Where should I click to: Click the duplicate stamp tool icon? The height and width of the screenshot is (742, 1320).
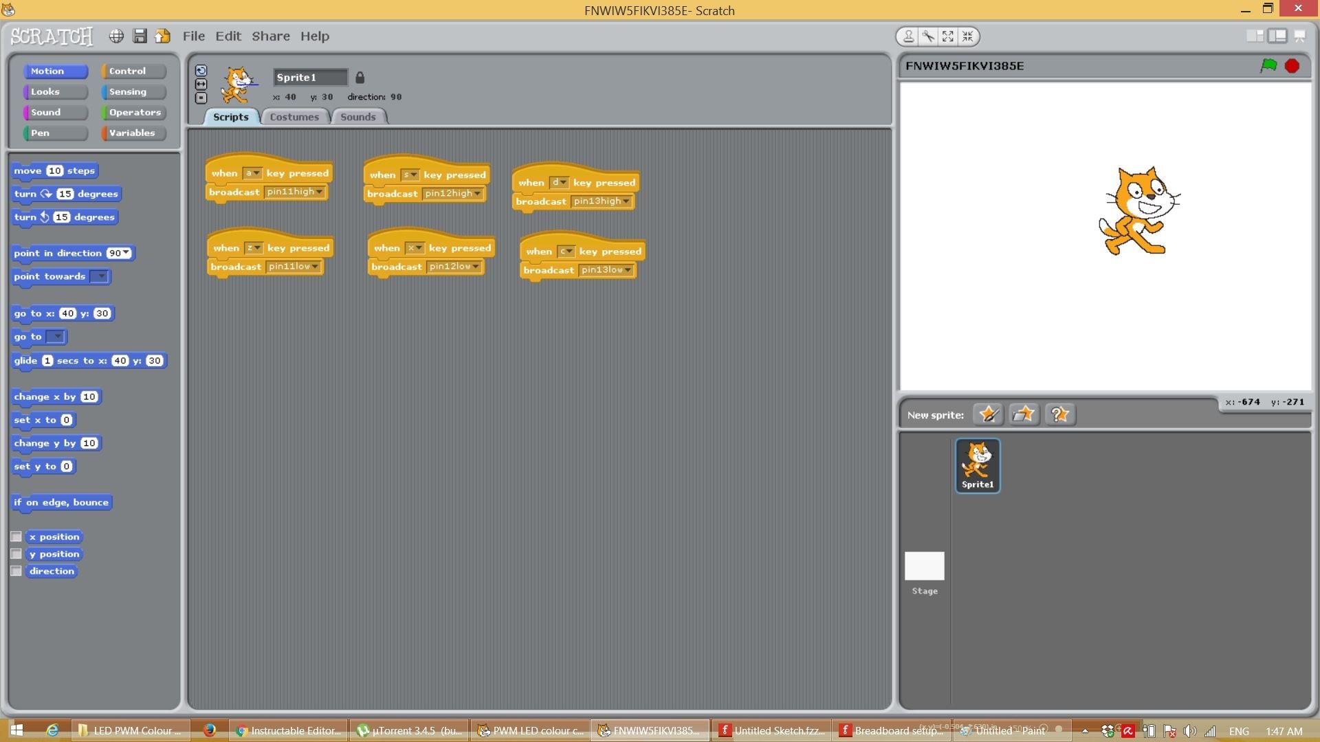(908, 36)
